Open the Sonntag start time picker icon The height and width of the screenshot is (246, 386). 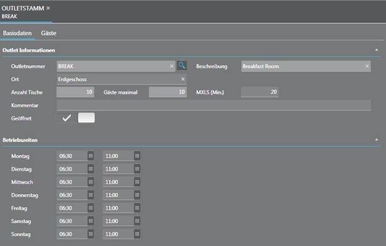(x=91, y=234)
